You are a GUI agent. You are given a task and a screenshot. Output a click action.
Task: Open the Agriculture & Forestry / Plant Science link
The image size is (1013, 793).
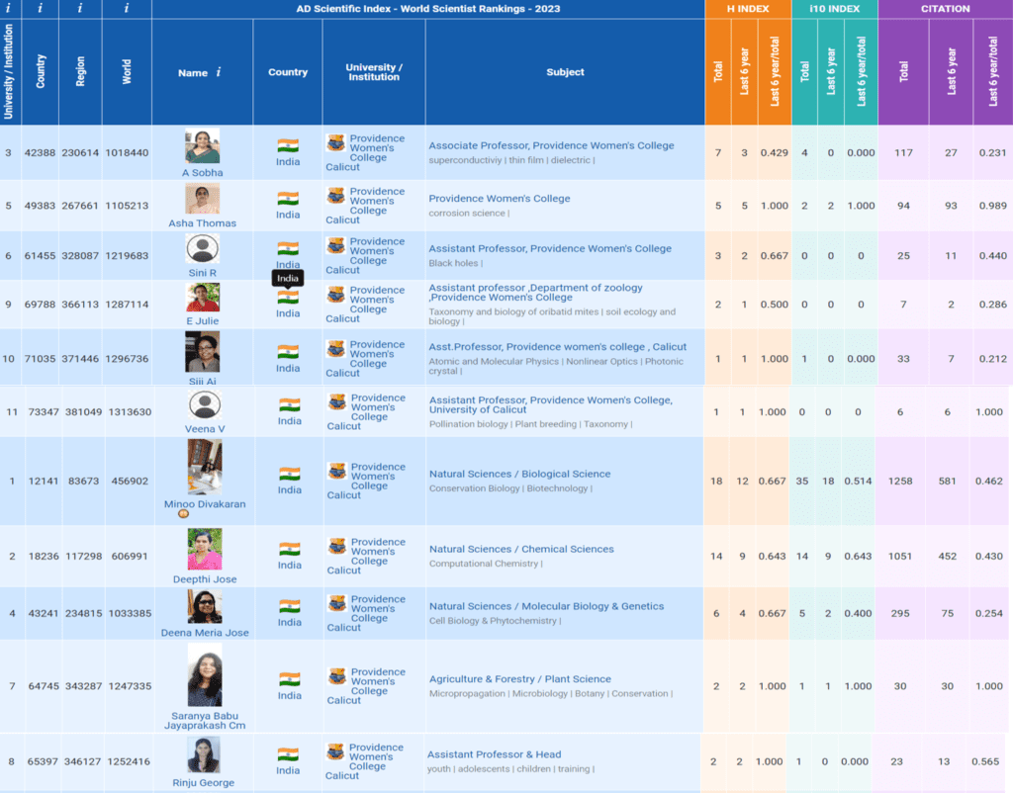(x=519, y=679)
